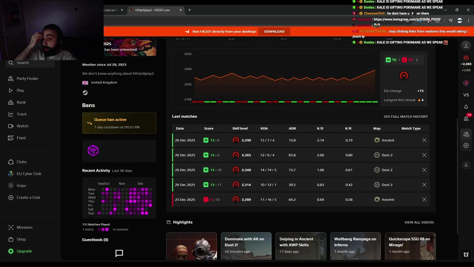Viewport: 474px width, 267px height.
Task: Open the Play section
Action: click(16, 90)
